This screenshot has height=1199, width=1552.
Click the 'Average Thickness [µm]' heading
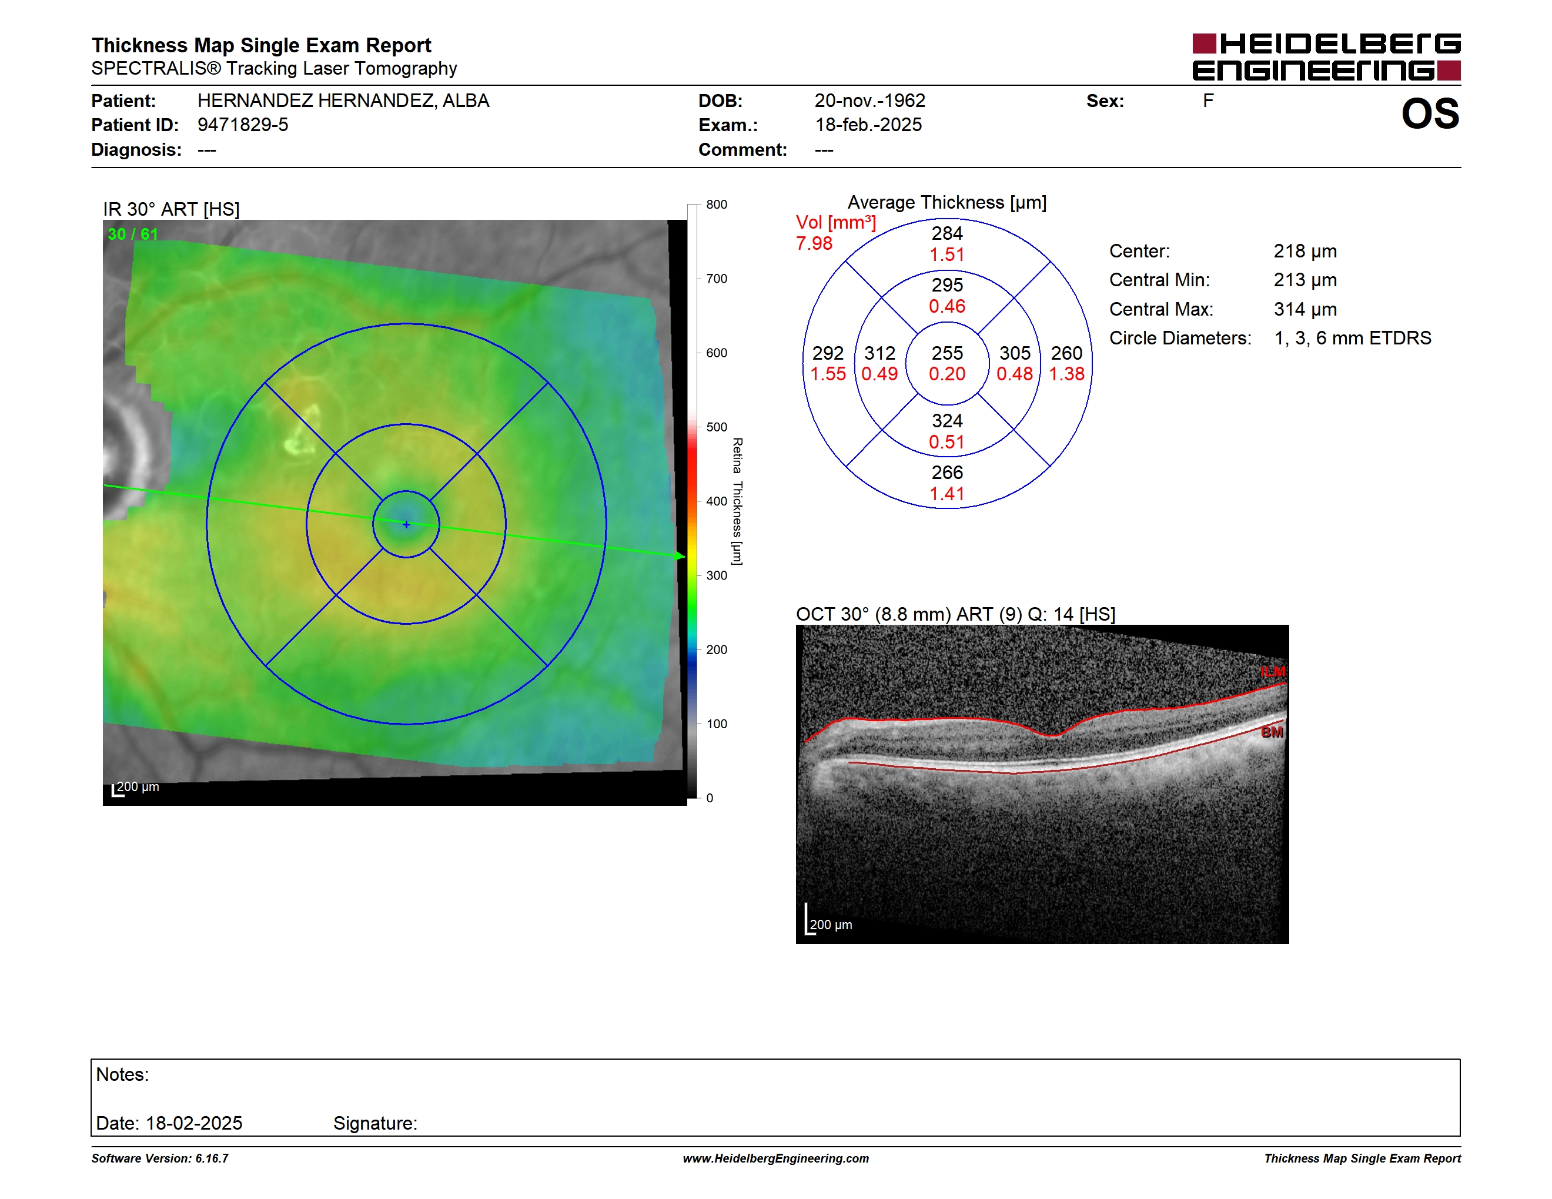947,202
